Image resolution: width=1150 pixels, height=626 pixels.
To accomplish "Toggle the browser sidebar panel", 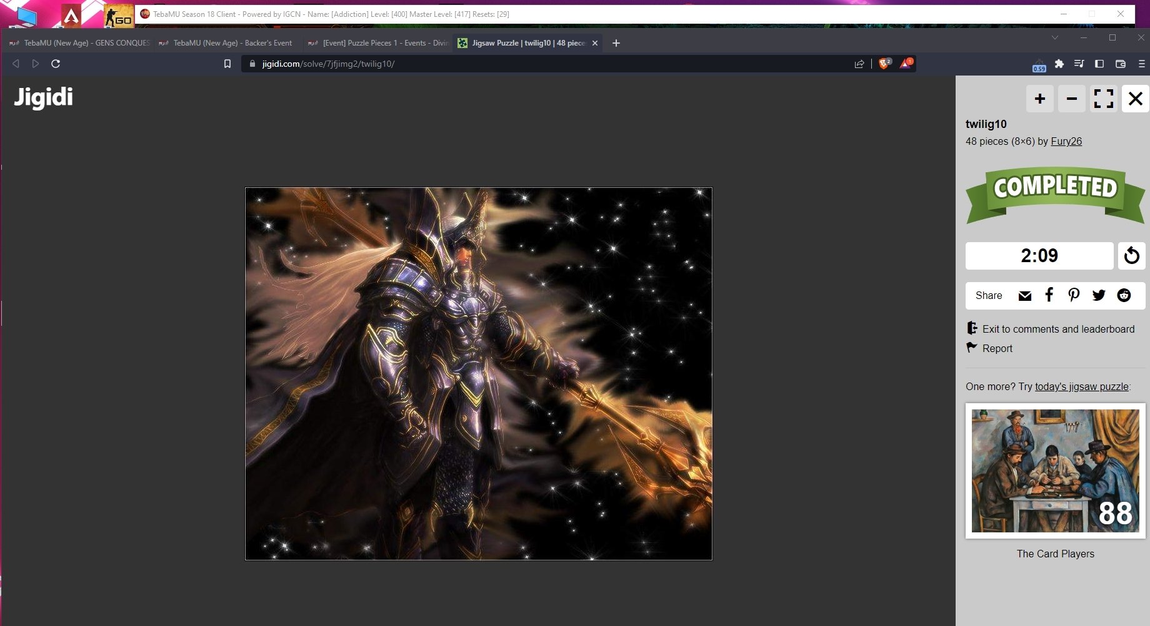I will tap(1099, 64).
